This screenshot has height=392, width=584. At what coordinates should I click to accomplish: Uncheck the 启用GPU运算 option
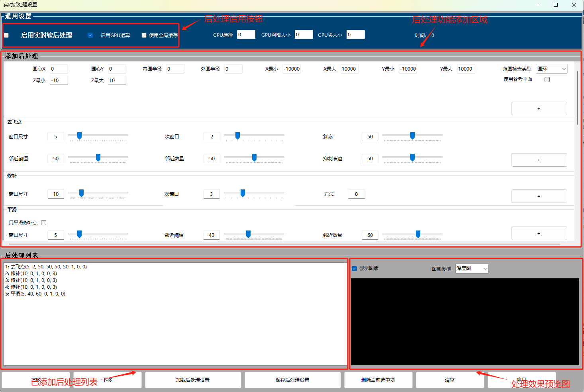coord(90,35)
